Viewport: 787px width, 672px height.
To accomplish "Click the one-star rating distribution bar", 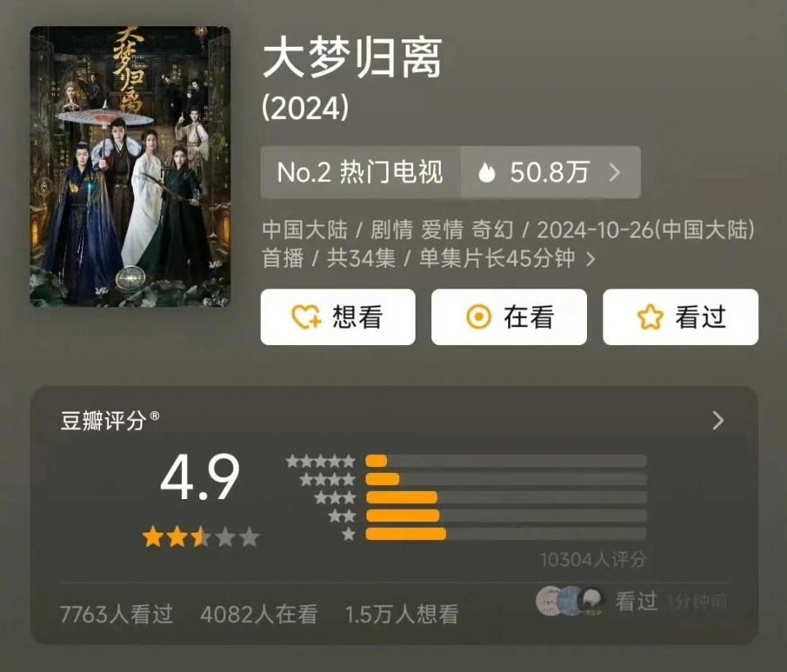I will point(506,534).
